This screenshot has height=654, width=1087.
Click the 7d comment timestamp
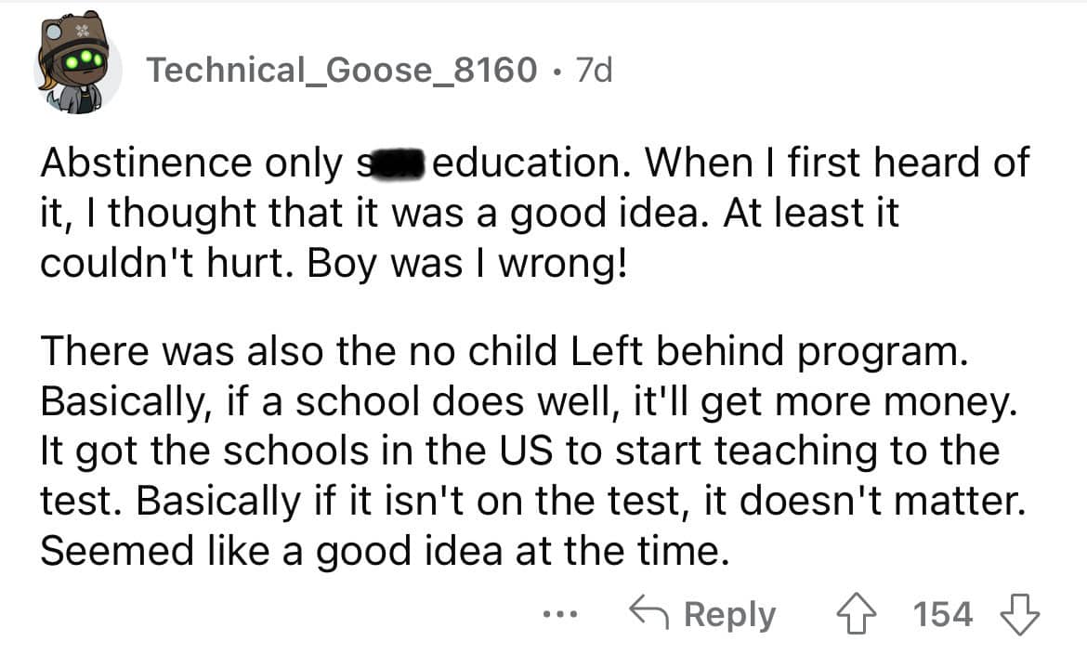coord(595,69)
